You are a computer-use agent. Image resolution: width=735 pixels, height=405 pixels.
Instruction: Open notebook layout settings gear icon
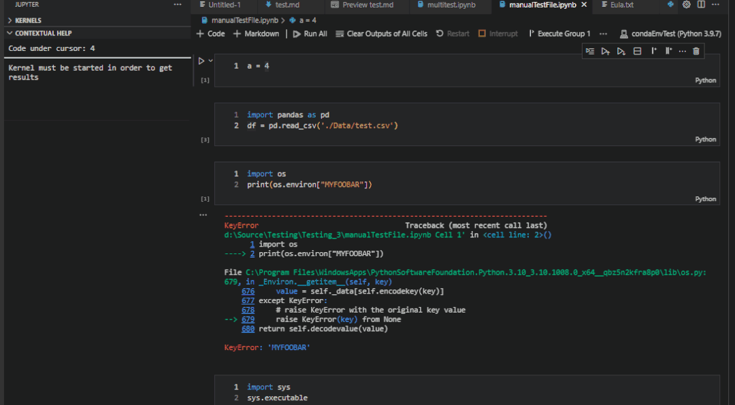pyautogui.click(x=687, y=5)
